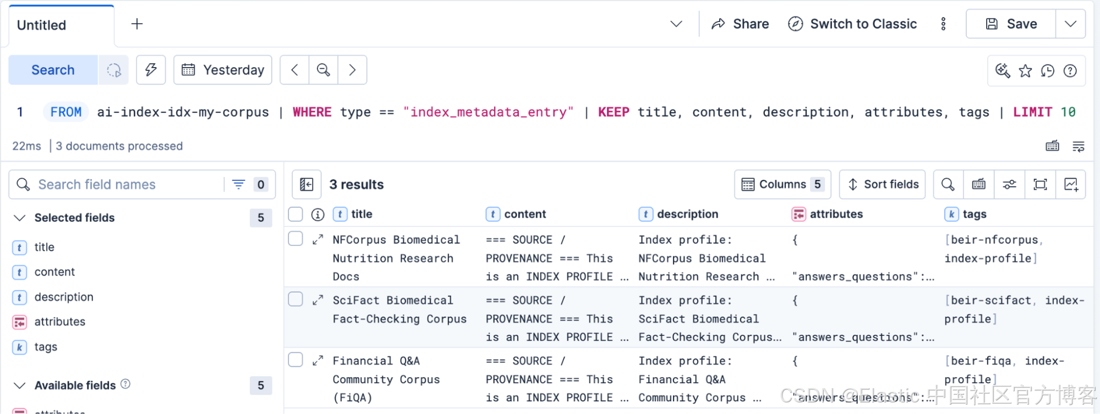
Task: Run the query with Search button
Action: (53, 70)
